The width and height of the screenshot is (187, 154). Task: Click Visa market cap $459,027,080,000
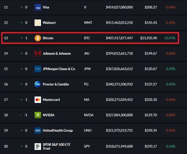point(119,7)
